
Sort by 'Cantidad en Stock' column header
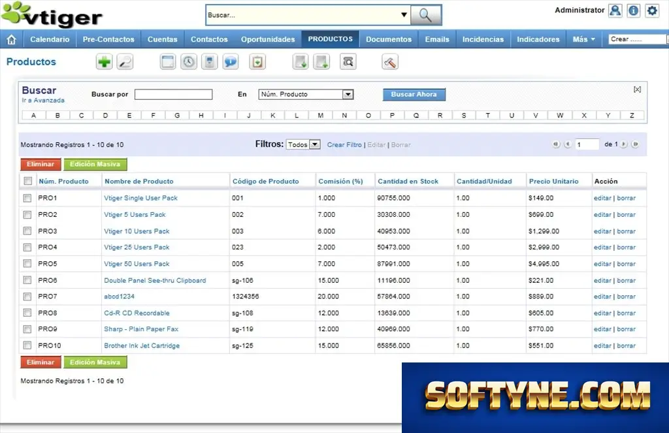click(x=408, y=182)
